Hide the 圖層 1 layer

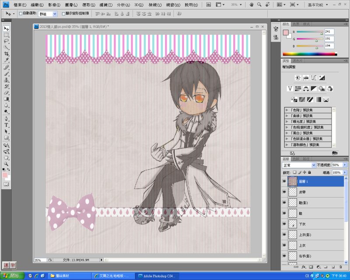point(284,181)
